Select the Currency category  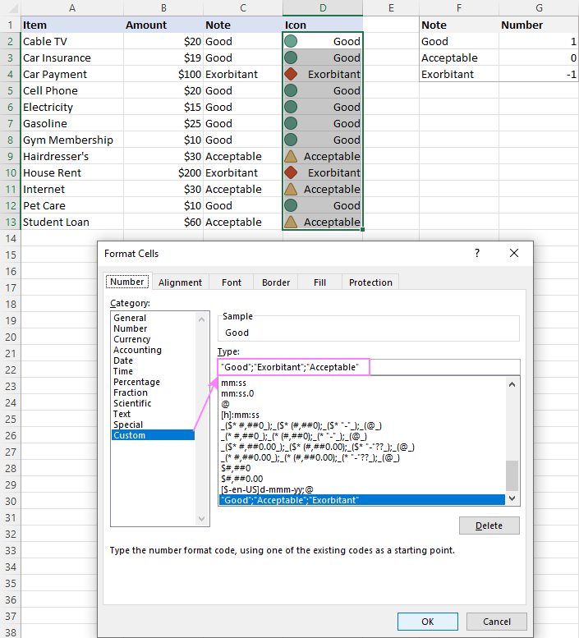click(132, 339)
